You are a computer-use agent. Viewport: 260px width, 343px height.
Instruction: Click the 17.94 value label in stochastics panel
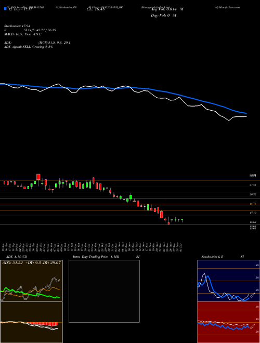tap(252, 295)
